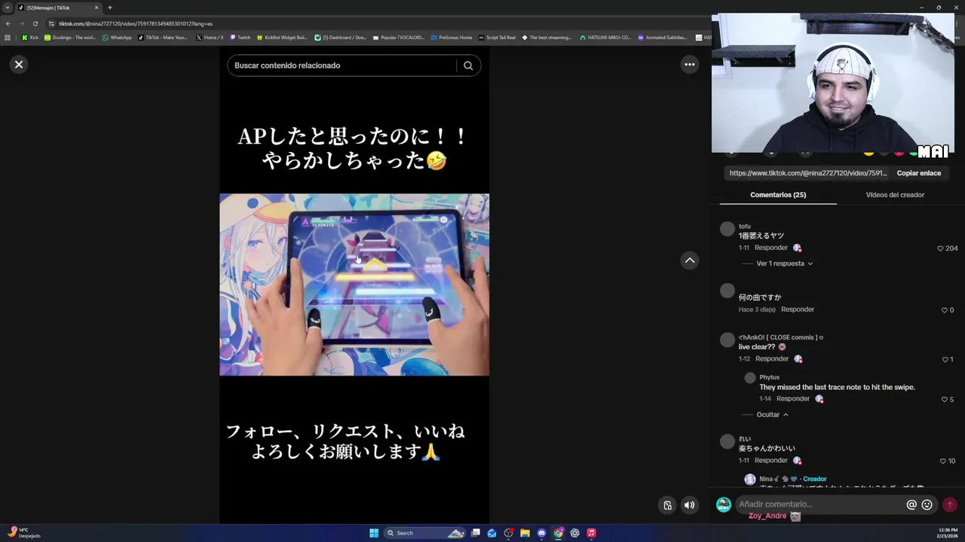
Task: Open HATSUNE MIKU bookmark
Action: tap(605, 38)
